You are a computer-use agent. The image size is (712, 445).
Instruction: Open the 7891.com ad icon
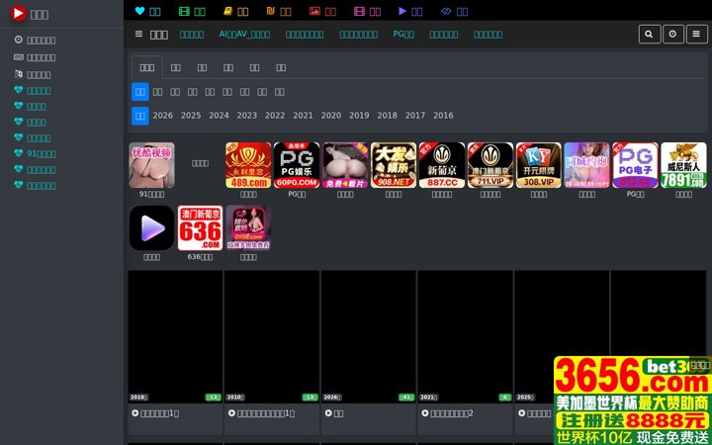(684, 165)
